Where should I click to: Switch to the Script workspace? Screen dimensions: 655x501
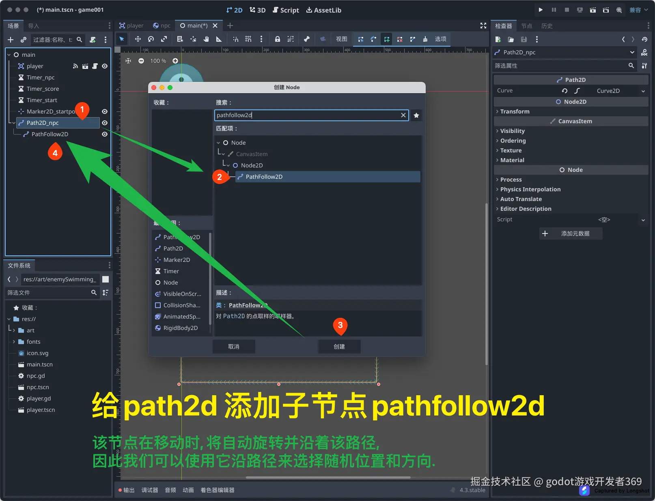286,10
